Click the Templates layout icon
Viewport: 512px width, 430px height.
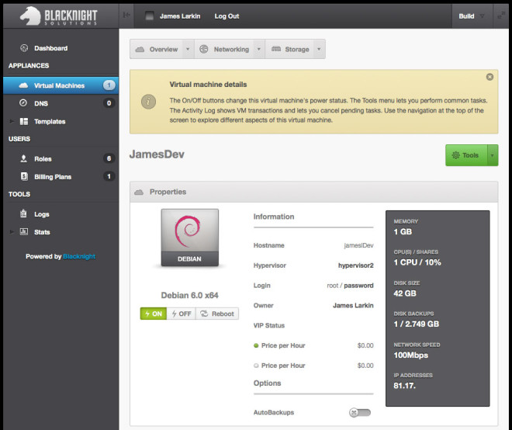tap(24, 121)
